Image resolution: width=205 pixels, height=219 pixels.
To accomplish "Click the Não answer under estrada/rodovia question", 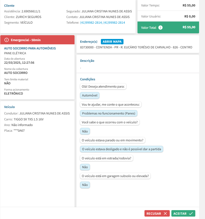I will tap(85, 167).
